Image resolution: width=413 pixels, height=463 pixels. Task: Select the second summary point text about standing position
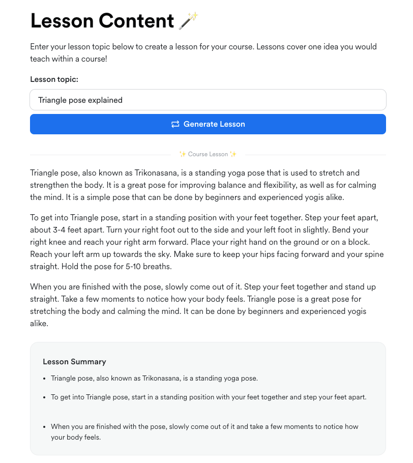pyautogui.click(x=208, y=397)
